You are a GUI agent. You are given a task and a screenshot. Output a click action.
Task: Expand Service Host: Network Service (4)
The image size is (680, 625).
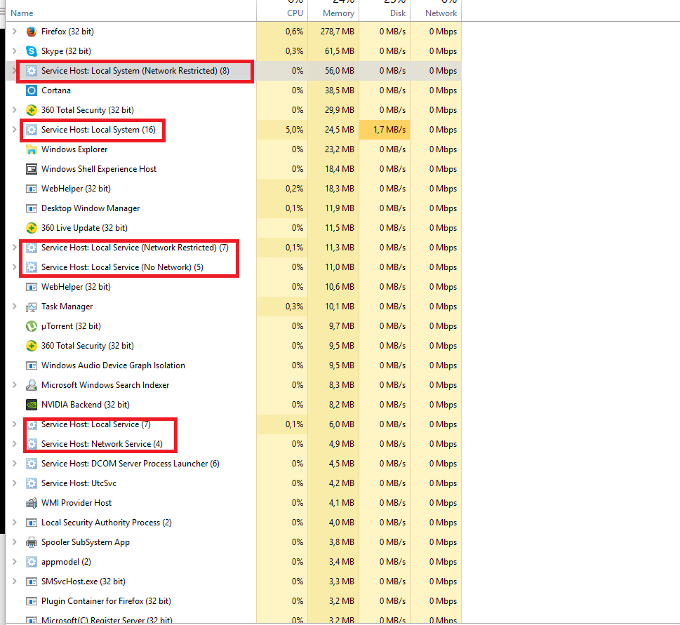(x=14, y=444)
